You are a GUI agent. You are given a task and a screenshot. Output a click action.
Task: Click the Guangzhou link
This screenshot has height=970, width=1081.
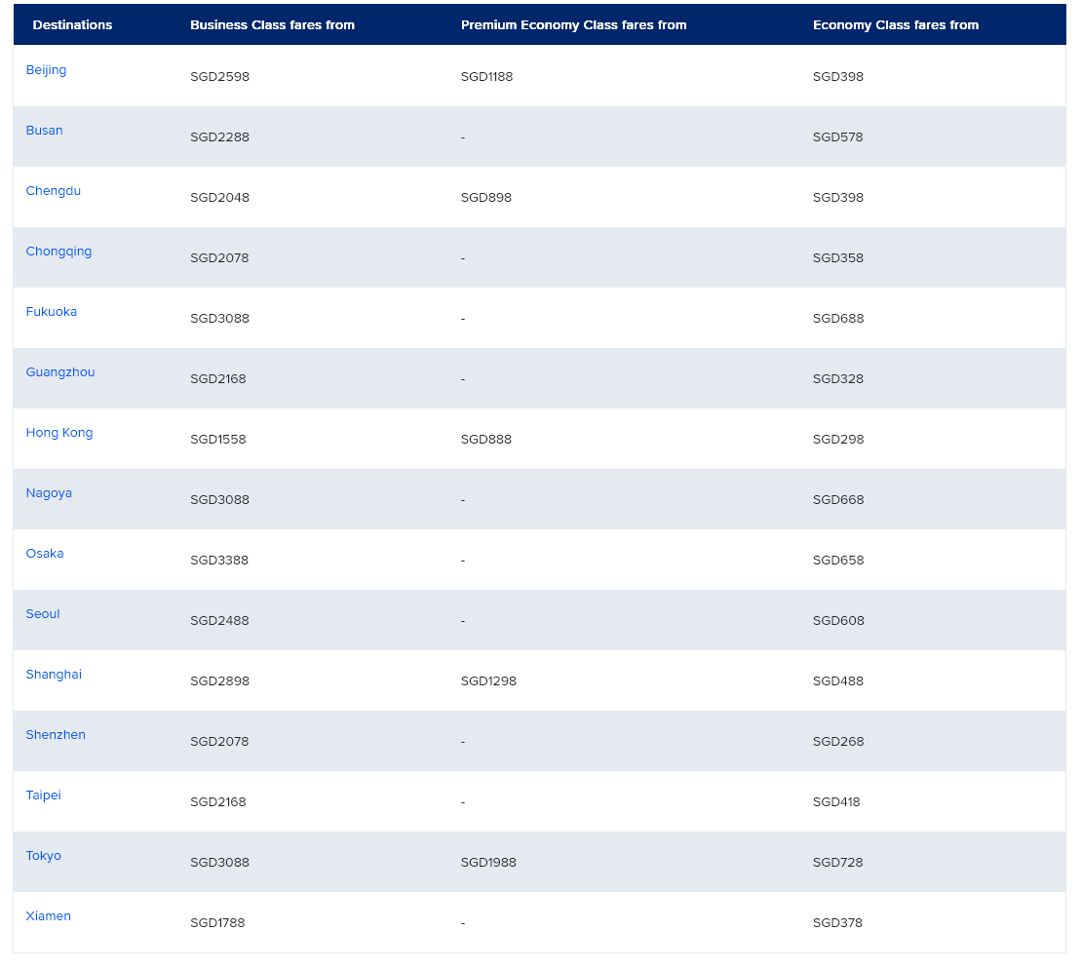[60, 372]
